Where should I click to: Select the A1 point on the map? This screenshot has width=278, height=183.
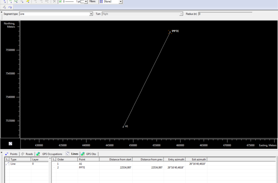tap(123, 127)
